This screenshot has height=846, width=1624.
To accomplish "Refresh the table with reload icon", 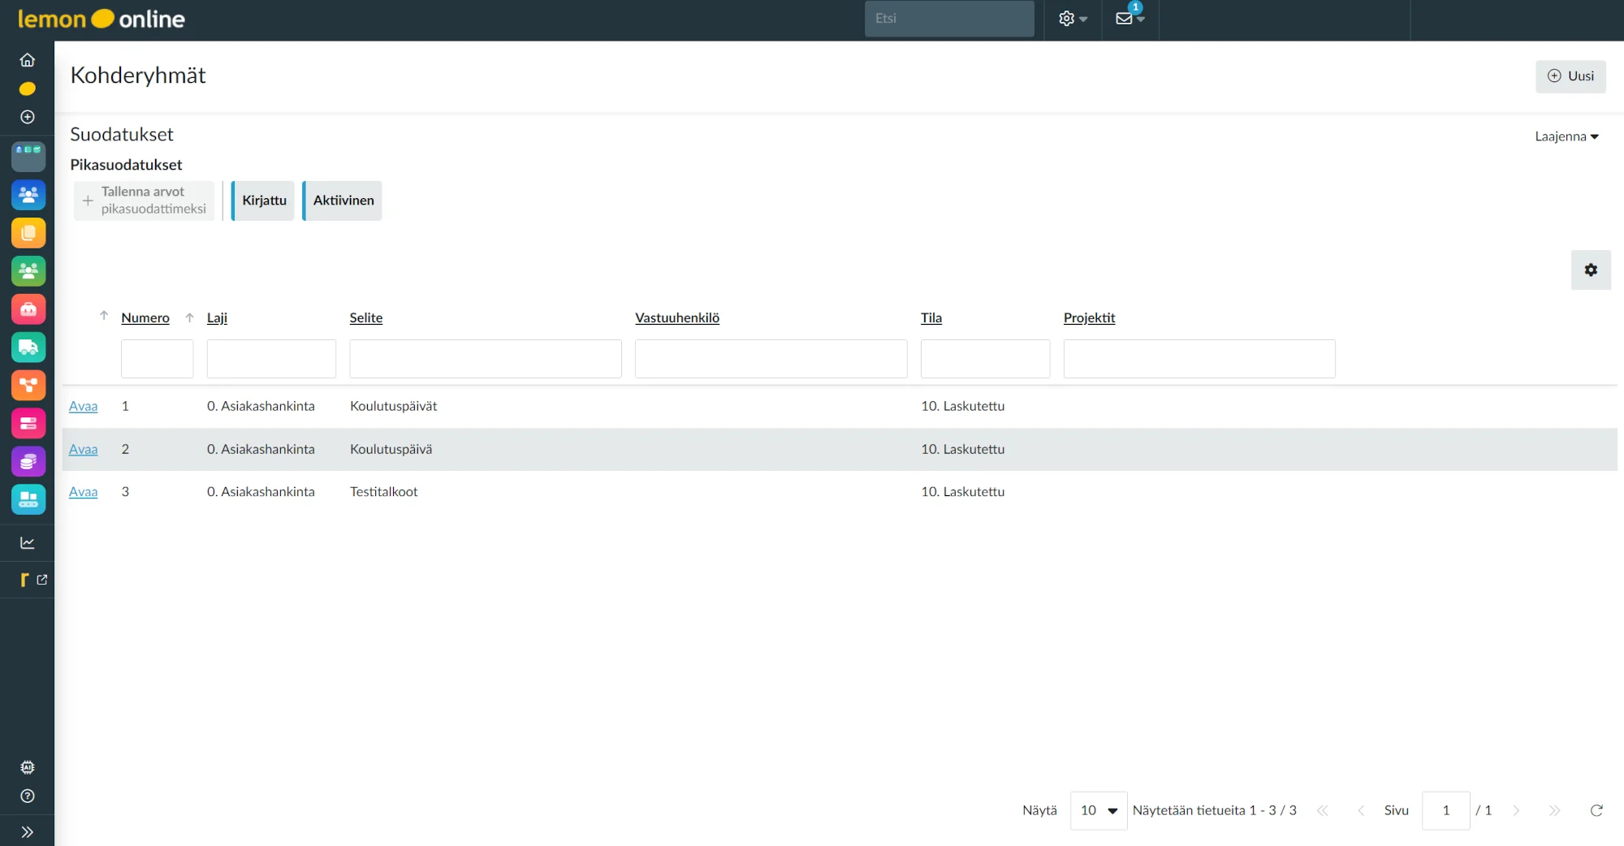I will tap(1596, 810).
